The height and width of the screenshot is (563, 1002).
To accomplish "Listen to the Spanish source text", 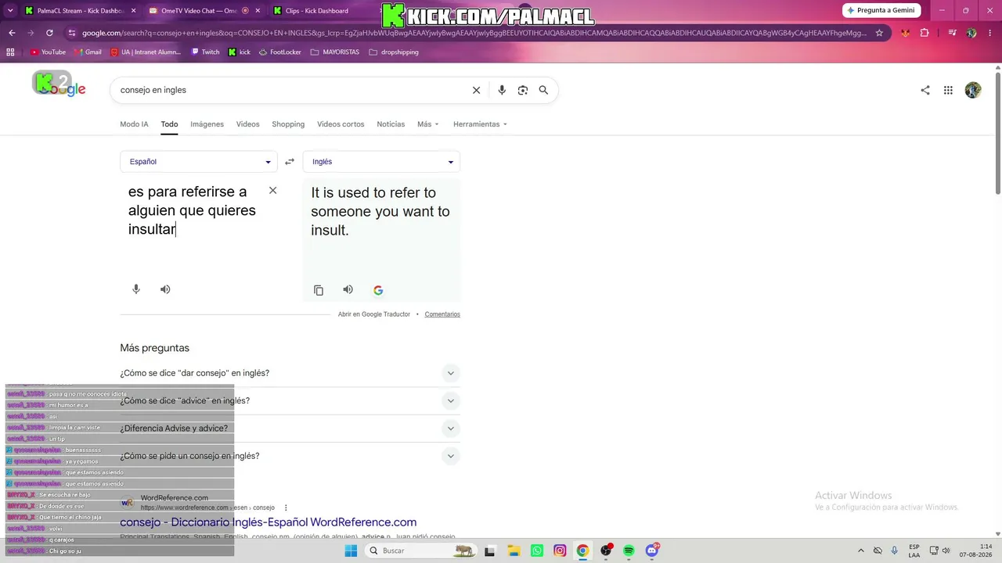I will point(165,289).
